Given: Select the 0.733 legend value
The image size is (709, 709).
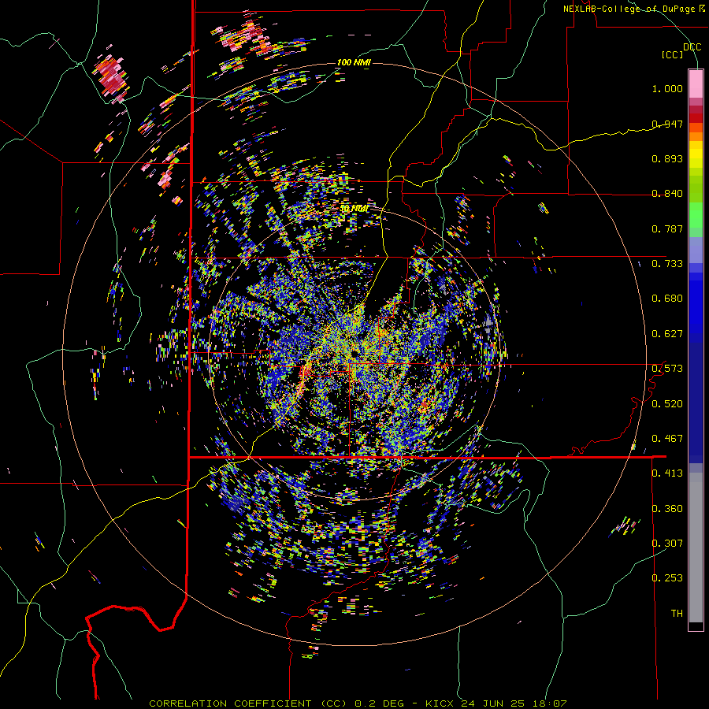Looking at the screenshot, I should [667, 264].
